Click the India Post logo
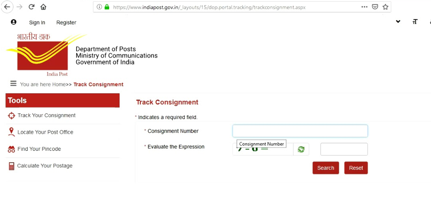Screen dimensions: 431x215 (x=42, y=55)
